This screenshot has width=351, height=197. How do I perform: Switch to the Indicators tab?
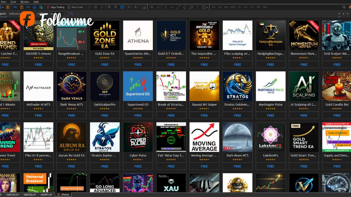(15, 14)
